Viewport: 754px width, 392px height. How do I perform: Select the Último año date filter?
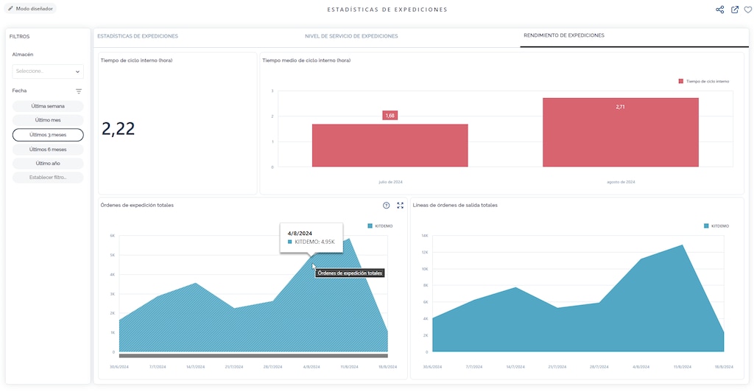point(48,164)
